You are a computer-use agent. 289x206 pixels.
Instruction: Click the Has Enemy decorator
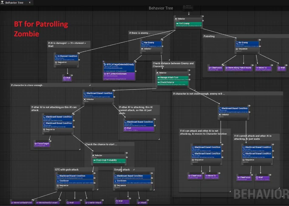click(151, 44)
